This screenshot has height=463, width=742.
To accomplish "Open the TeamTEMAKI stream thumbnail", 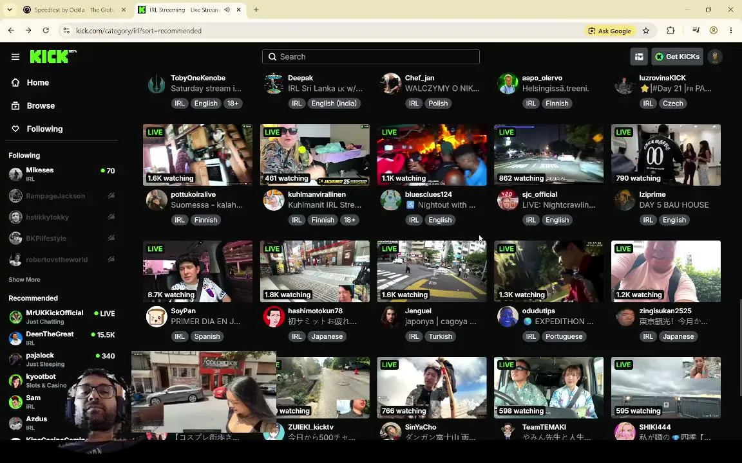I will 549,387.
